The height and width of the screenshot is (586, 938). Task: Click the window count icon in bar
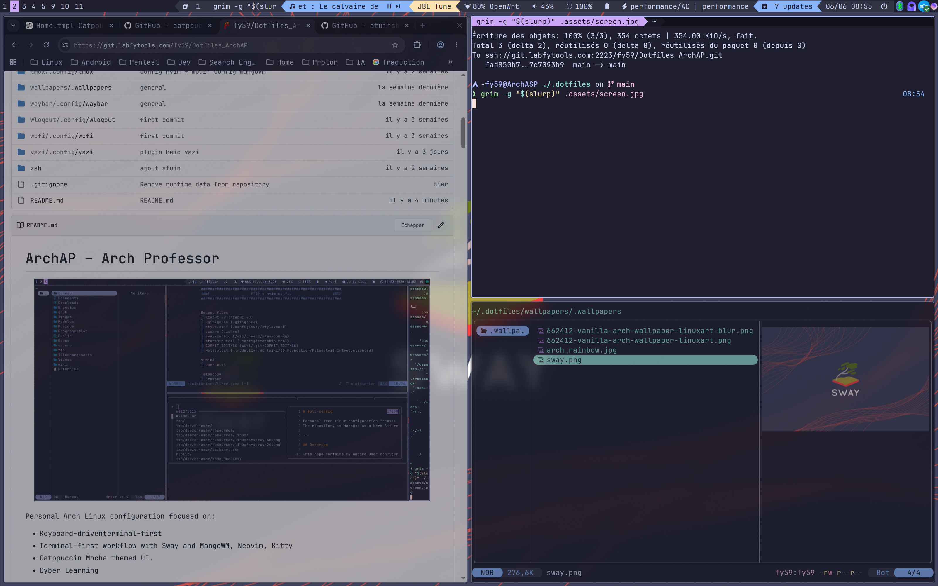tap(186, 6)
